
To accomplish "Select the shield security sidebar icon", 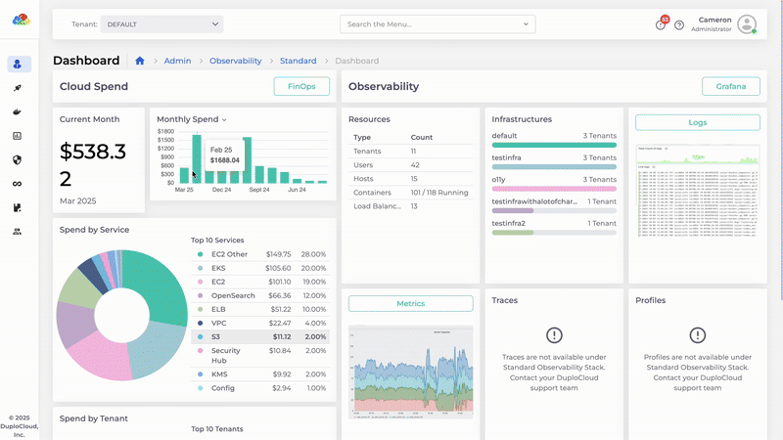I will point(19,159).
